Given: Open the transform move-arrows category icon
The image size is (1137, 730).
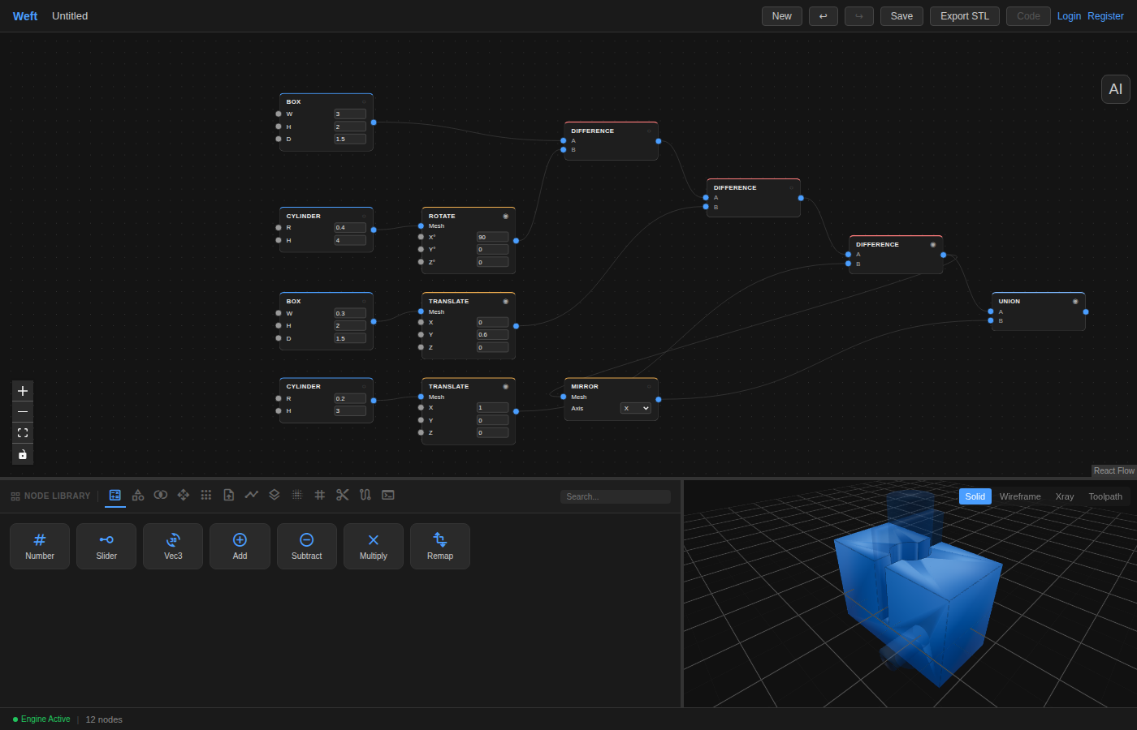Looking at the screenshot, I should tap(184, 495).
